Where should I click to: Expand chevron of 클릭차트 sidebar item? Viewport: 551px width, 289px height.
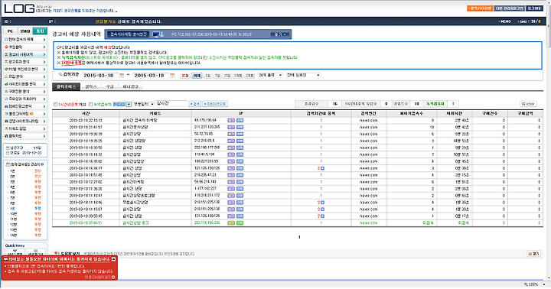(44, 136)
